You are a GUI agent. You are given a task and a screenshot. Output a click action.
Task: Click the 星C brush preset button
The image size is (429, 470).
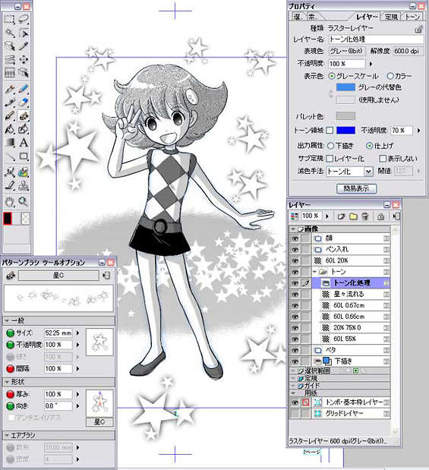click(58, 276)
